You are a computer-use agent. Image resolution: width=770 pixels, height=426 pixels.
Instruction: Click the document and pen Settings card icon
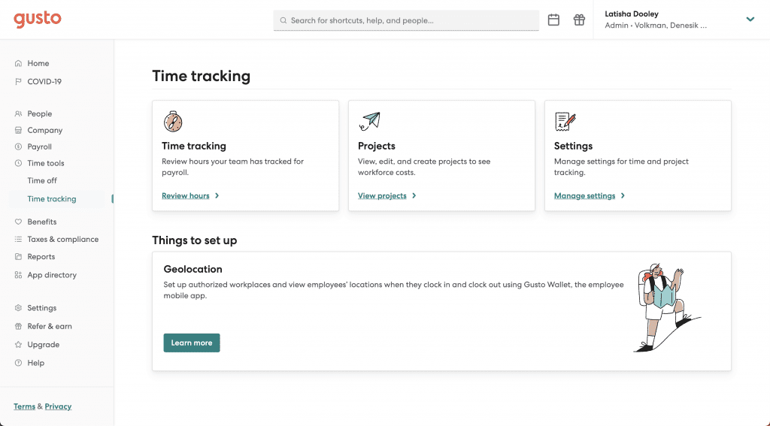point(565,121)
